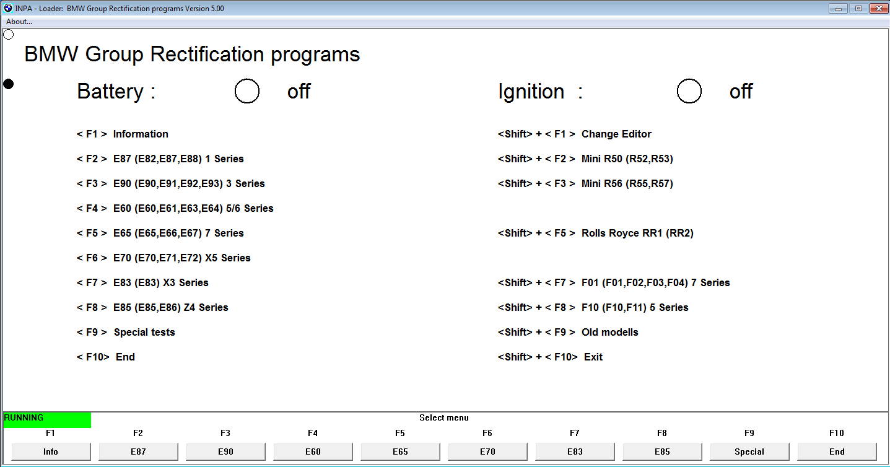
Task: Select '< F9 > Special tests' line
Action: [126, 332]
